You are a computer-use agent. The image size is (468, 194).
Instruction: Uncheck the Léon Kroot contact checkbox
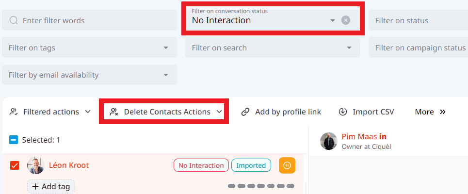(x=15, y=165)
